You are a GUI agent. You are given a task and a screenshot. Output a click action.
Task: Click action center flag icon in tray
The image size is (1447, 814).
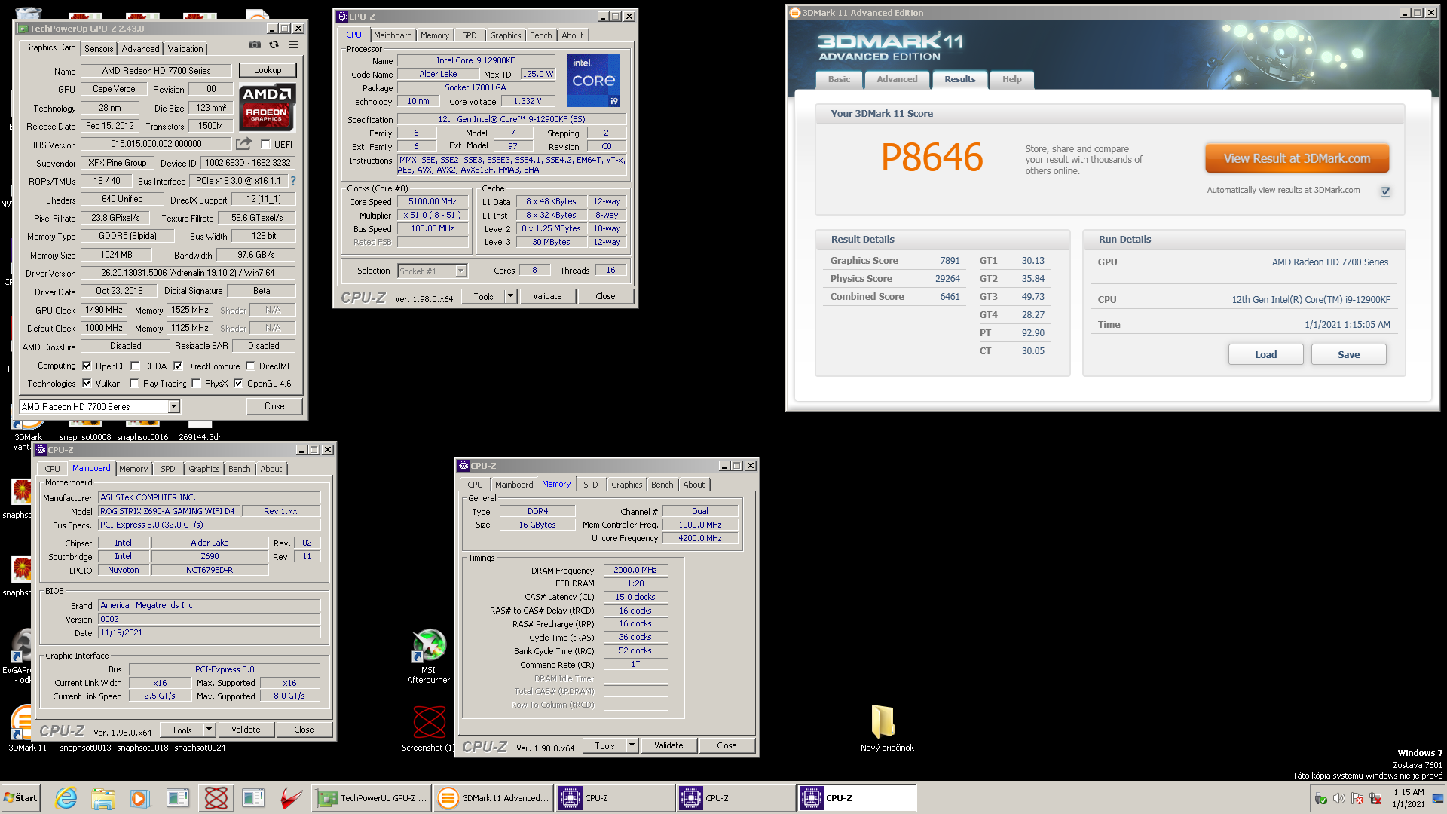pos(1357,798)
